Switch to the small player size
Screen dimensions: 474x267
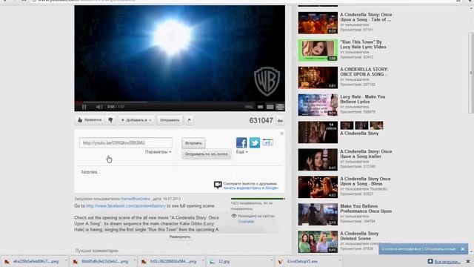click(x=260, y=107)
